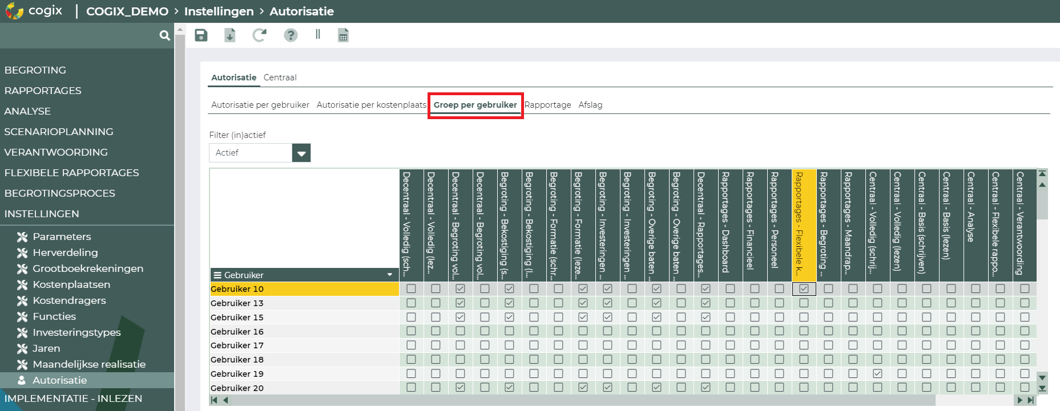
Task: Click the download arrow document icon
Action: point(229,35)
